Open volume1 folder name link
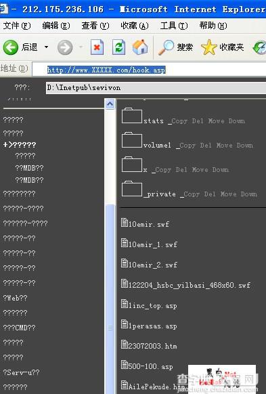The width and height of the screenshot is (266, 394). coord(158,146)
